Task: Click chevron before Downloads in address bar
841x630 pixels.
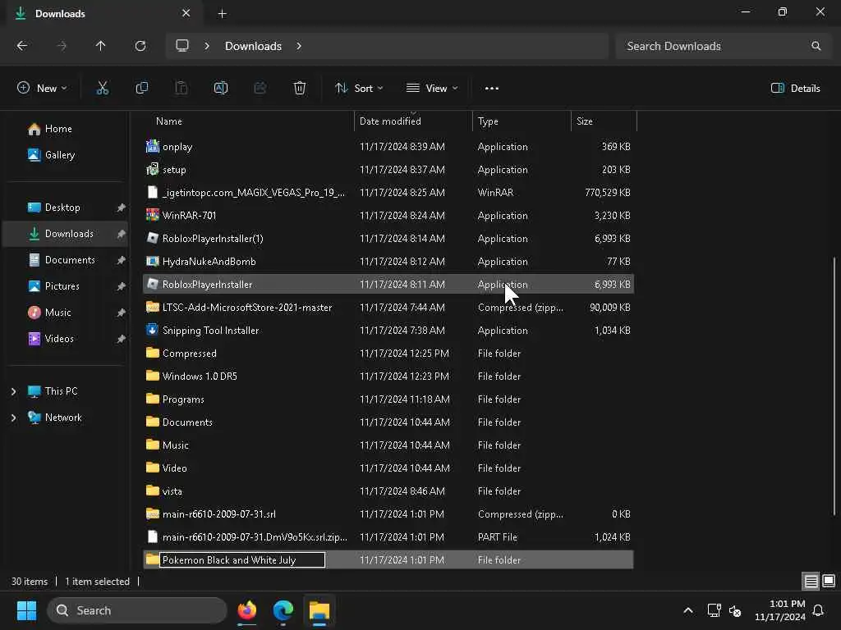Action: (x=207, y=46)
